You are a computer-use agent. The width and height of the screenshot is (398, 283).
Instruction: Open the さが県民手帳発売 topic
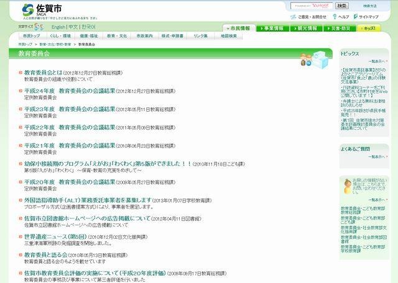pos(363,112)
